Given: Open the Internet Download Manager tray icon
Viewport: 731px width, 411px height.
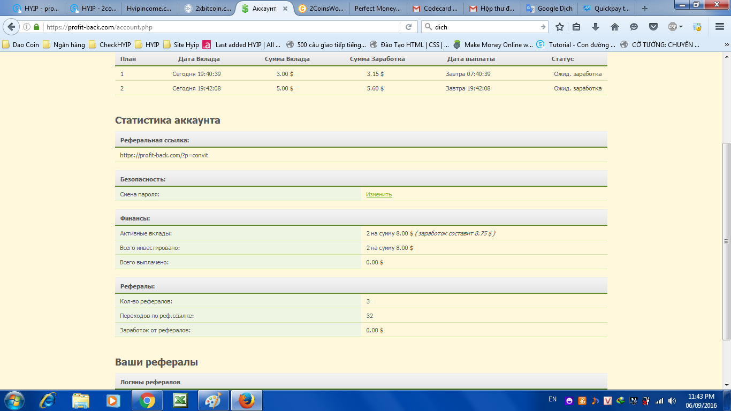Looking at the screenshot, I should (620, 400).
